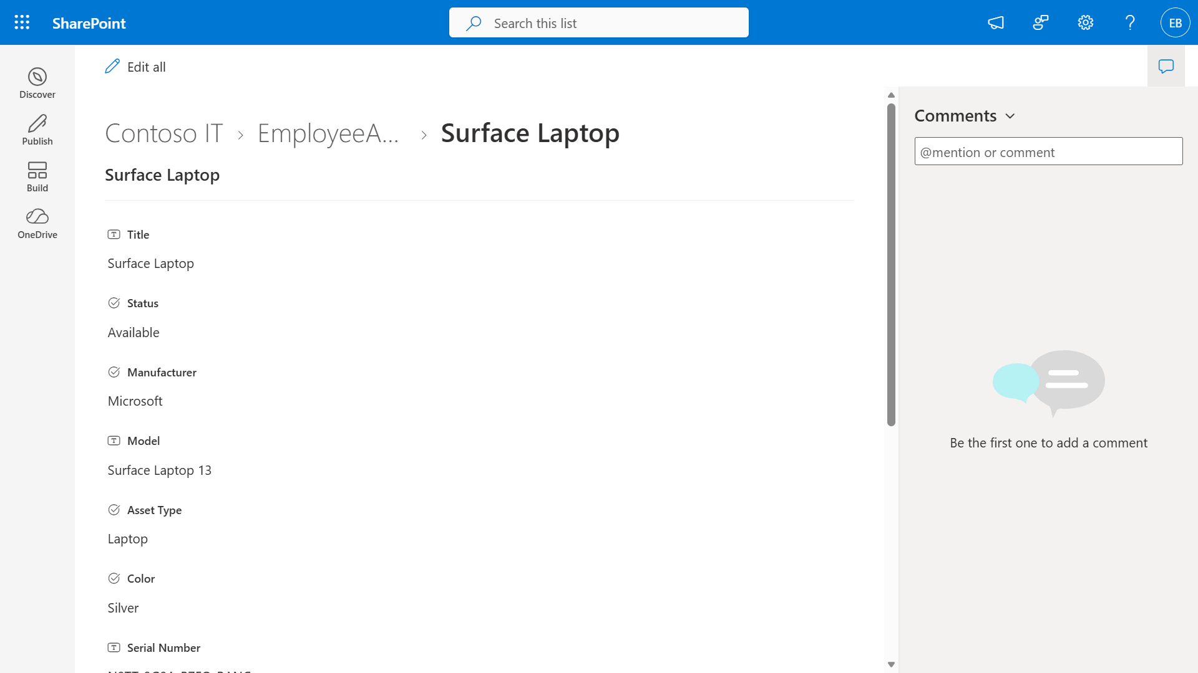
Task: Click the scrollbar down arrow
Action: [891, 664]
